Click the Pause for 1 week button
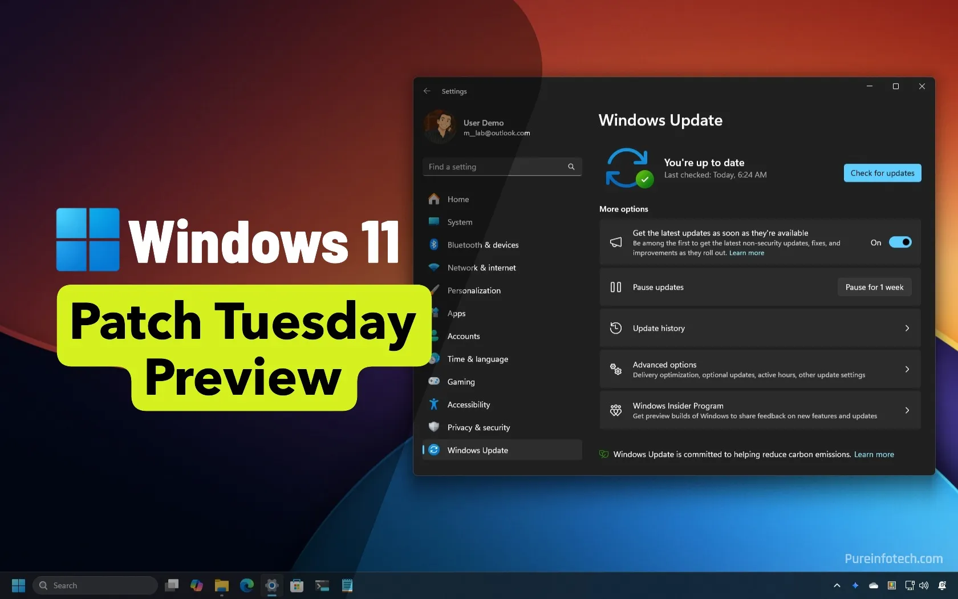Screen dimensions: 958x599 [874, 287]
